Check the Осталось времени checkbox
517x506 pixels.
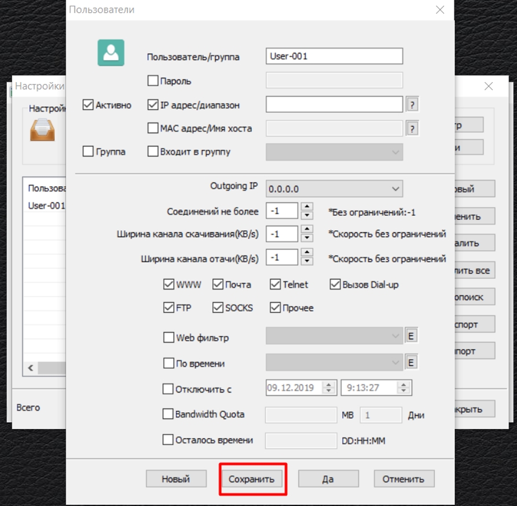pyautogui.click(x=168, y=439)
